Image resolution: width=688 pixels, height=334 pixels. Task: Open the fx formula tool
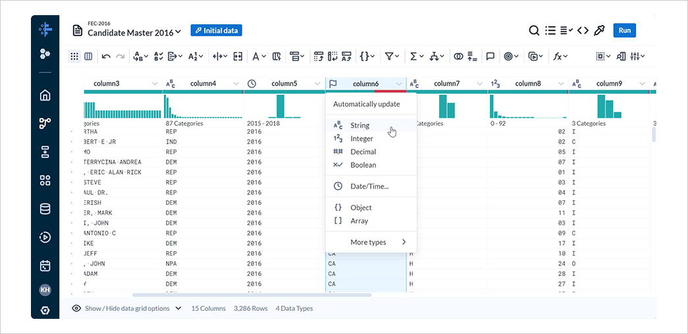(560, 56)
